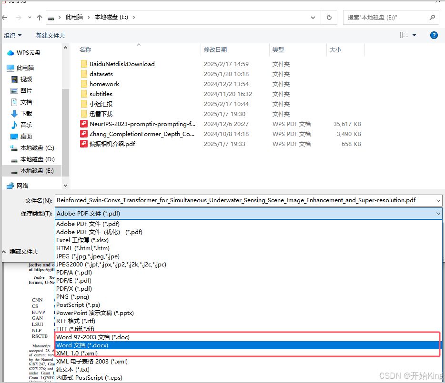445x383 pixels.
Task: Open the 音乐 library
Action: coord(21,125)
